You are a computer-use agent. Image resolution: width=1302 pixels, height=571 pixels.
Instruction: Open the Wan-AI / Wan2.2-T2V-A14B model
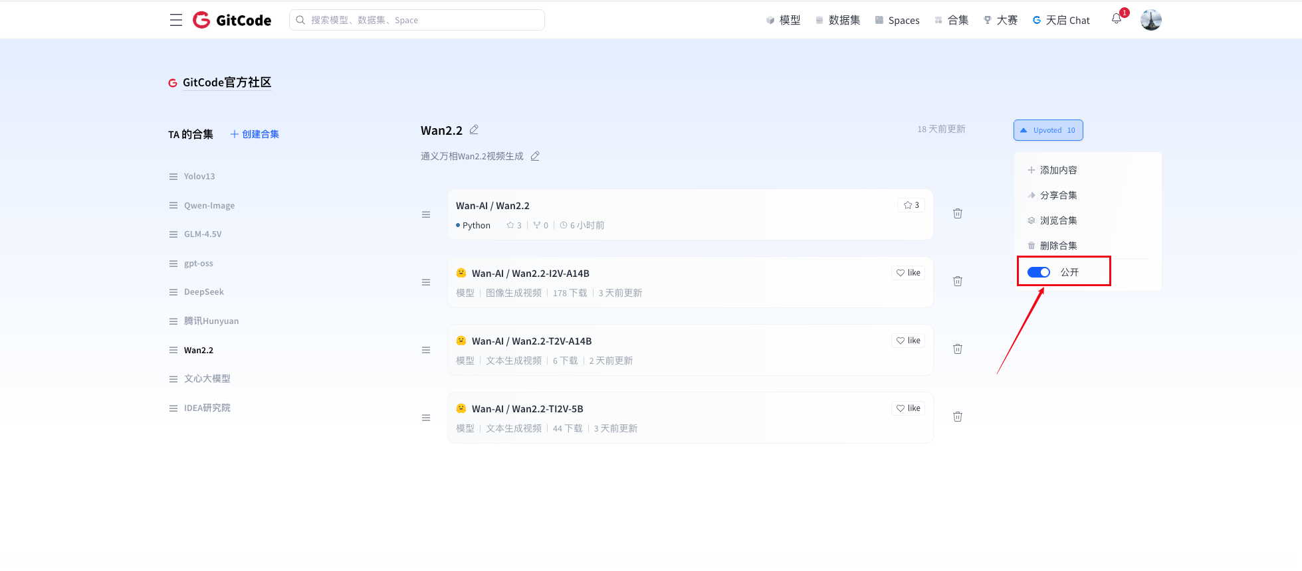point(532,341)
